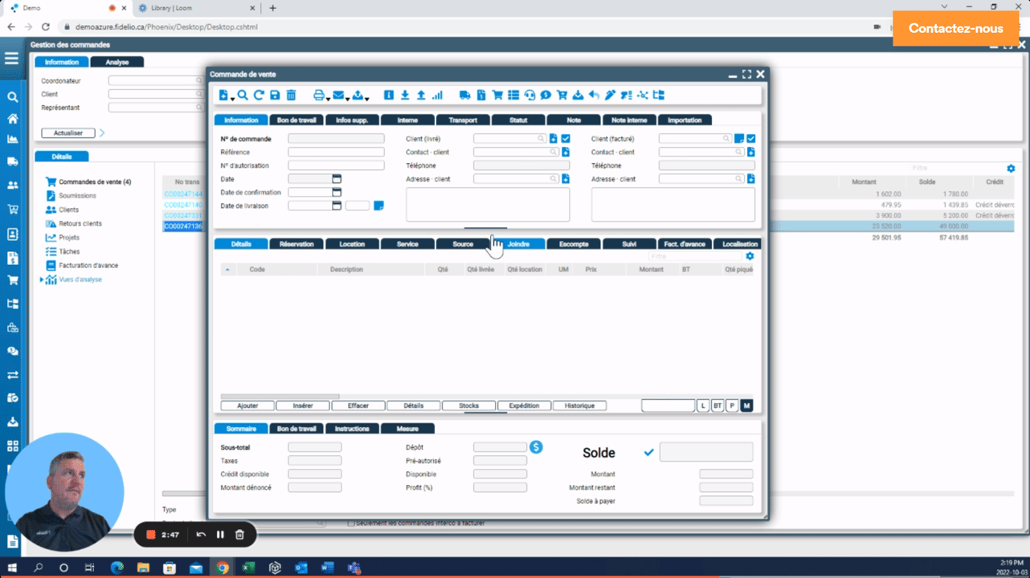Image resolution: width=1030 pixels, height=578 pixels.
Task: Click the area chart icon in left sidebar
Action: 12,140
